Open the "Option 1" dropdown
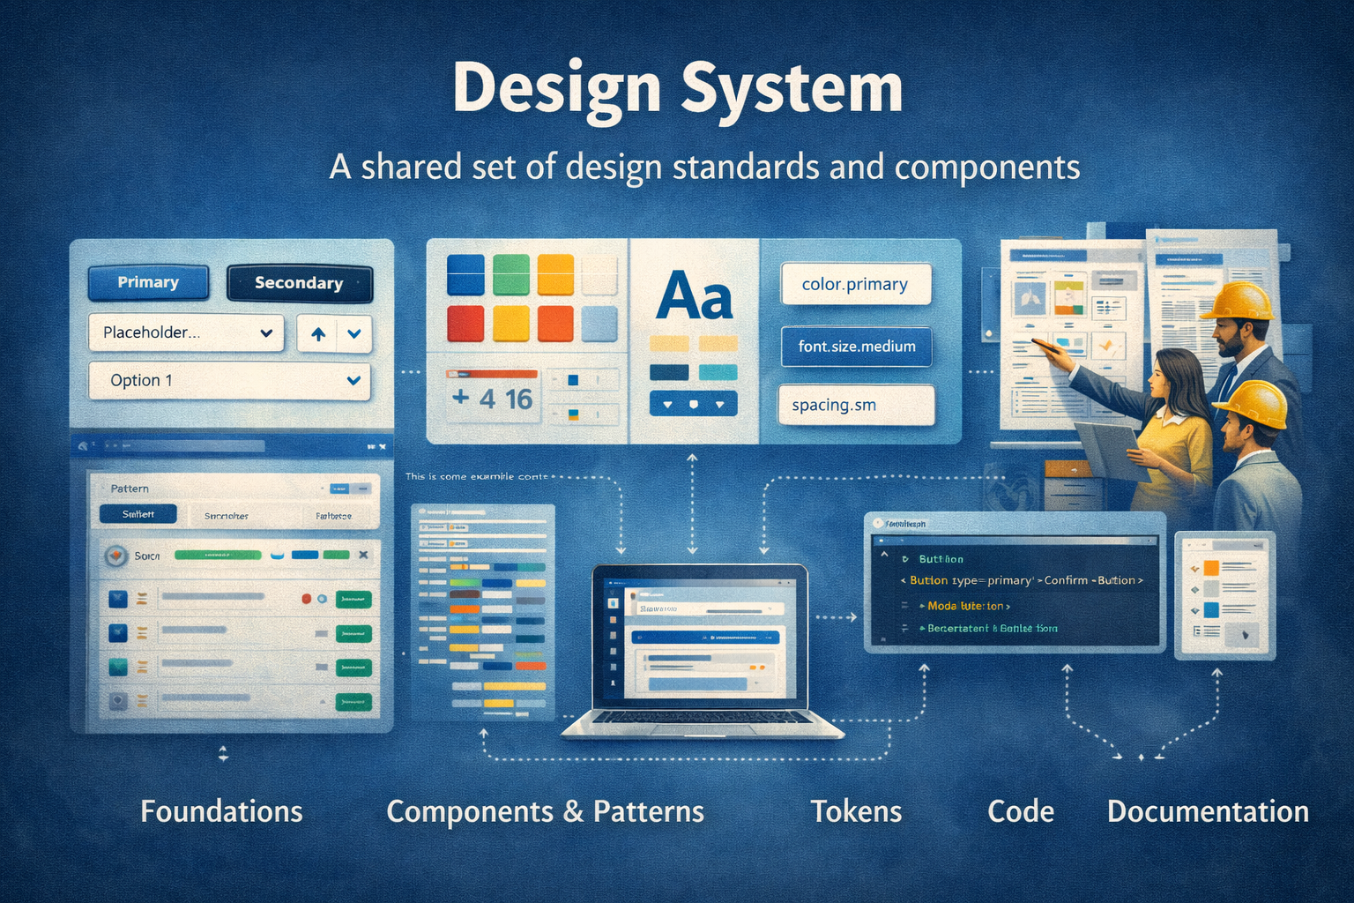Image resolution: width=1354 pixels, height=903 pixels. pyautogui.click(x=229, y=380)
